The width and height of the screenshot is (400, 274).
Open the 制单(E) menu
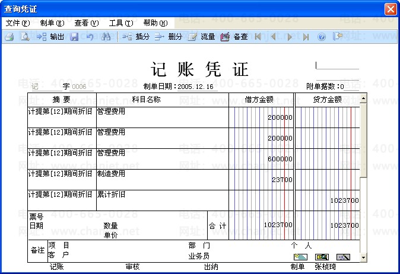coord(52,23)
